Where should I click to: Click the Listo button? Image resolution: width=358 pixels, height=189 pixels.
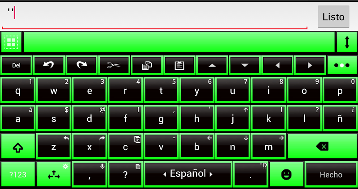coord(333,17)
